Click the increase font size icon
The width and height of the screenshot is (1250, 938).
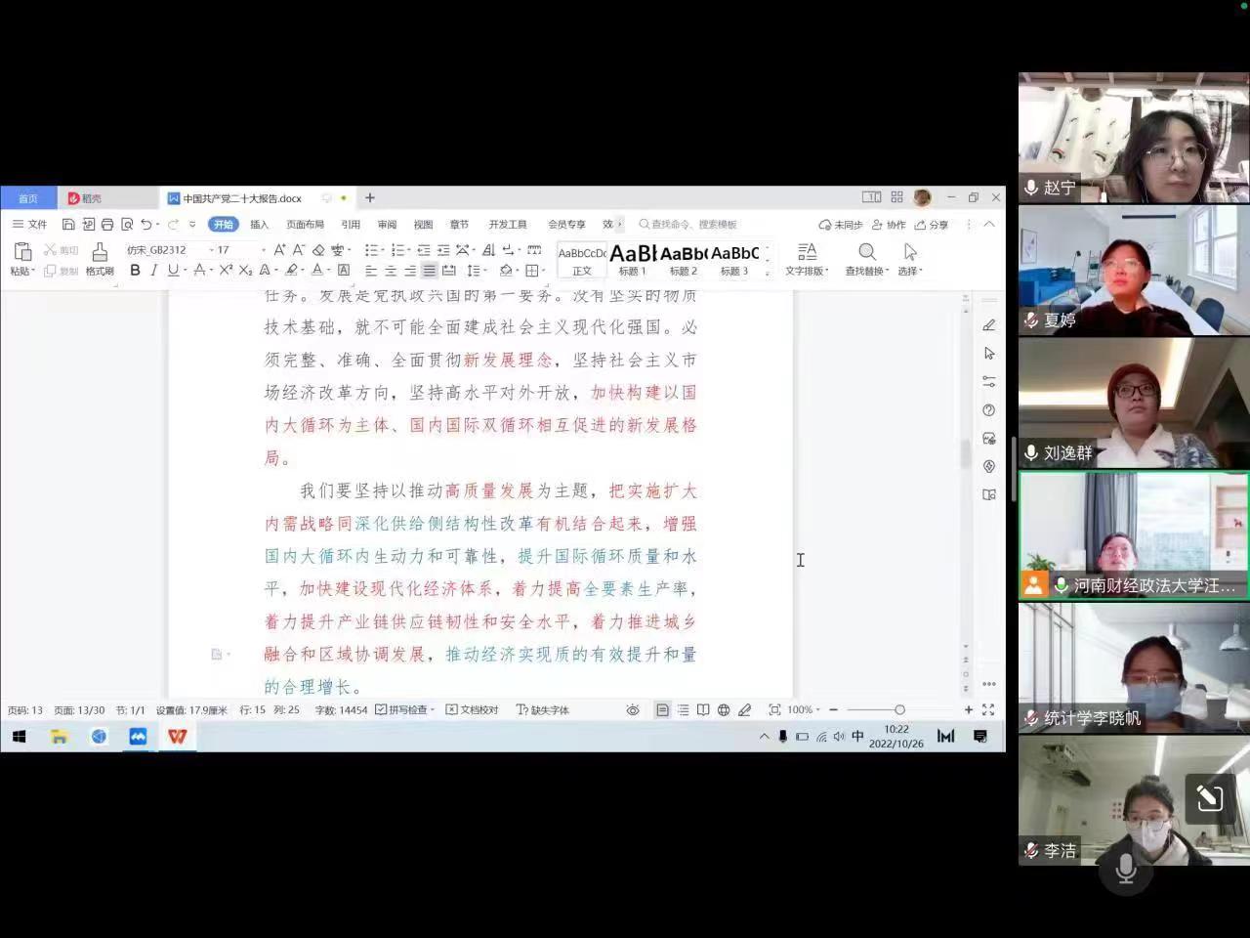(279, 250)
